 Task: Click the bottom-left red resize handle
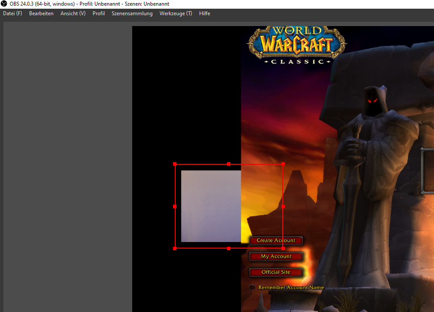(175, 249)
